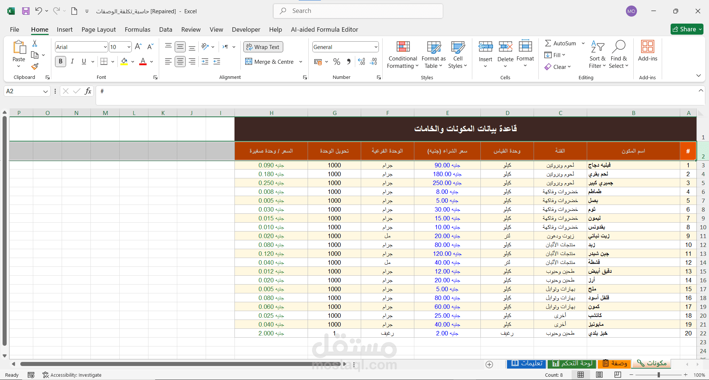Toggle Top Align vertical alignment

[168, 46]
